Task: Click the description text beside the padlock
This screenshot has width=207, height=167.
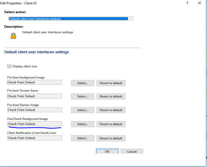Action: (47, 32)
